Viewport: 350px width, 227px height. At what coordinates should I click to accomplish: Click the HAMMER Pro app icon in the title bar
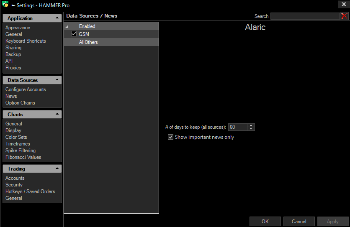(5, 4)
